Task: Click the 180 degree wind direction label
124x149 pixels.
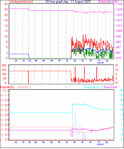Action: tap(4, 74)
